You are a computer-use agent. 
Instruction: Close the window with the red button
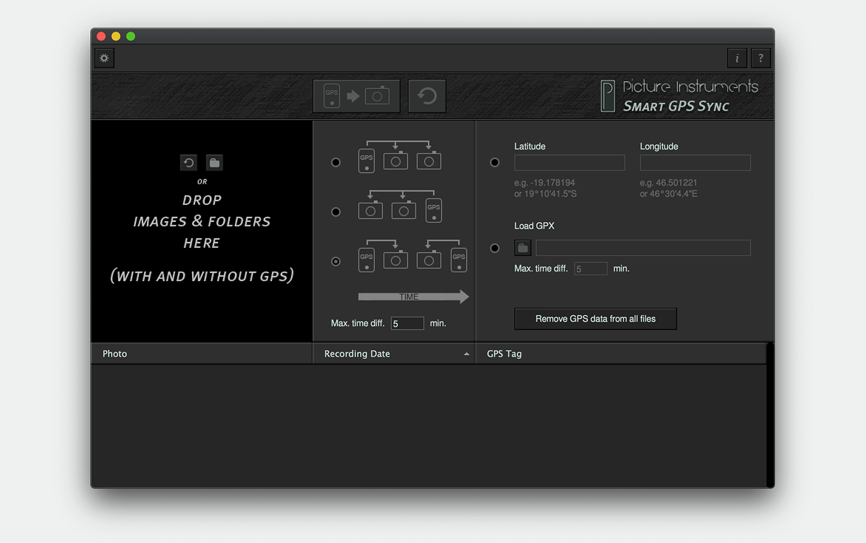point(101,36)
